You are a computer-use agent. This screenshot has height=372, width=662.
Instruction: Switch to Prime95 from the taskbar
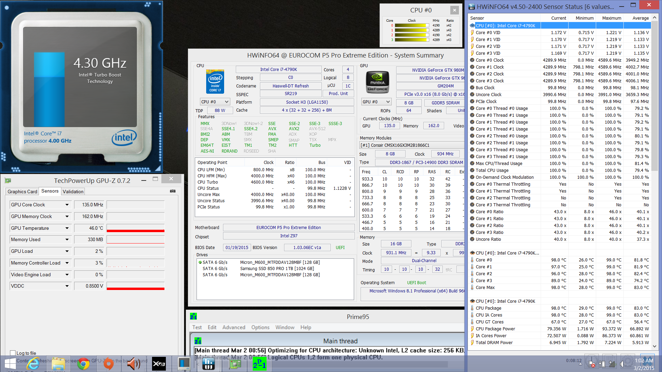pos(259,364)
